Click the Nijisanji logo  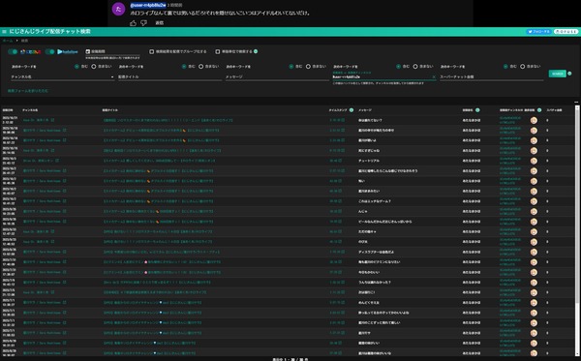31,52
